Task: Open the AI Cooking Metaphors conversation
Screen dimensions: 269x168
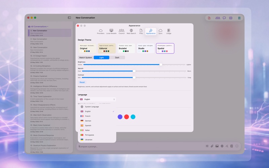Action: click(x=49, y=69)
